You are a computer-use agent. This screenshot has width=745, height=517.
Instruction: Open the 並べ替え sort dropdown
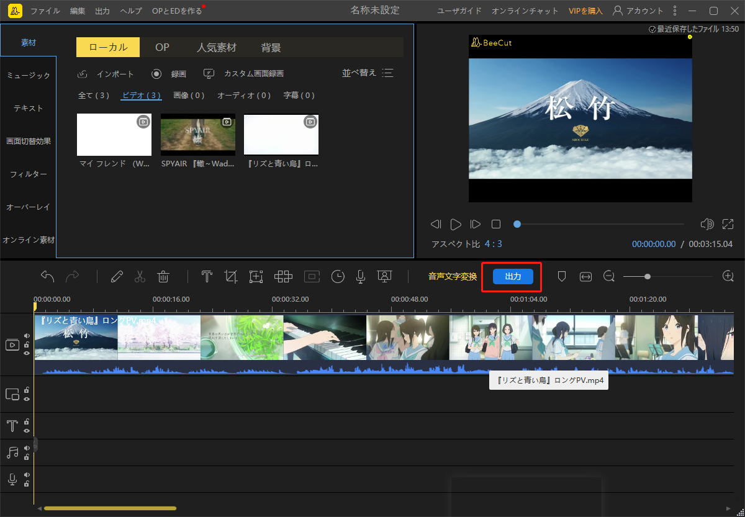pos(368,73)
